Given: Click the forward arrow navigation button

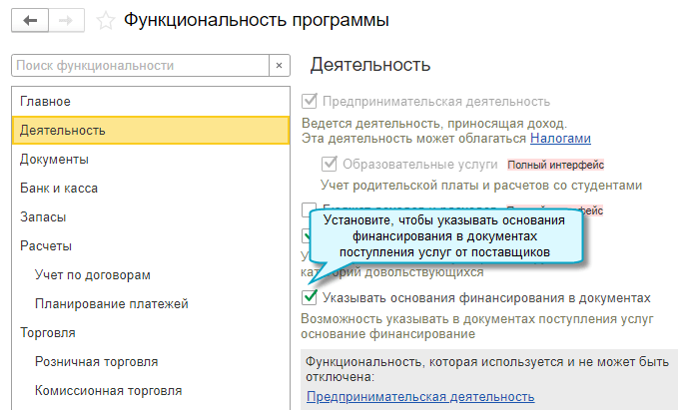Looking at the screenshot, I should [64, 19].
